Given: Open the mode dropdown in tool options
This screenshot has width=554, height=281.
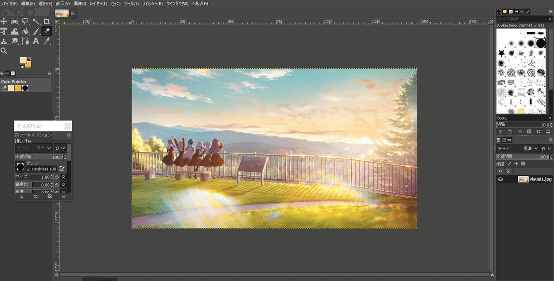Looking at the screenshot, I should [x=34, y=148].
